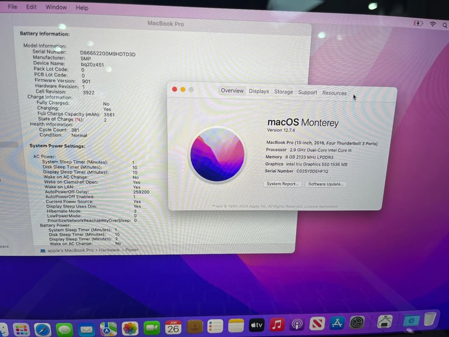Image resolution: width=449 pixels, height=337 pixels.
Task: Open the blue Downloads folder in Dock
Action: tap(411, 321)
